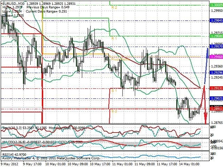Click the red 1.28911 price label

click(x=216, y=109)
